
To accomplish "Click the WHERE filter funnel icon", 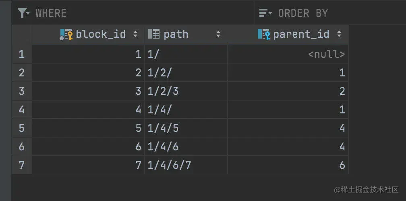I will (x=23, y=13).
